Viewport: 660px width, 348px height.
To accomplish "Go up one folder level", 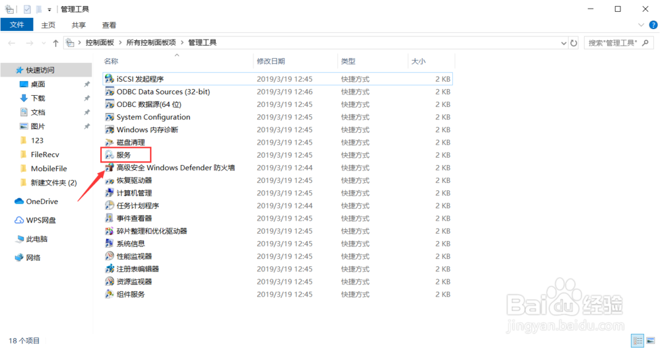I will tap(55, 43).
